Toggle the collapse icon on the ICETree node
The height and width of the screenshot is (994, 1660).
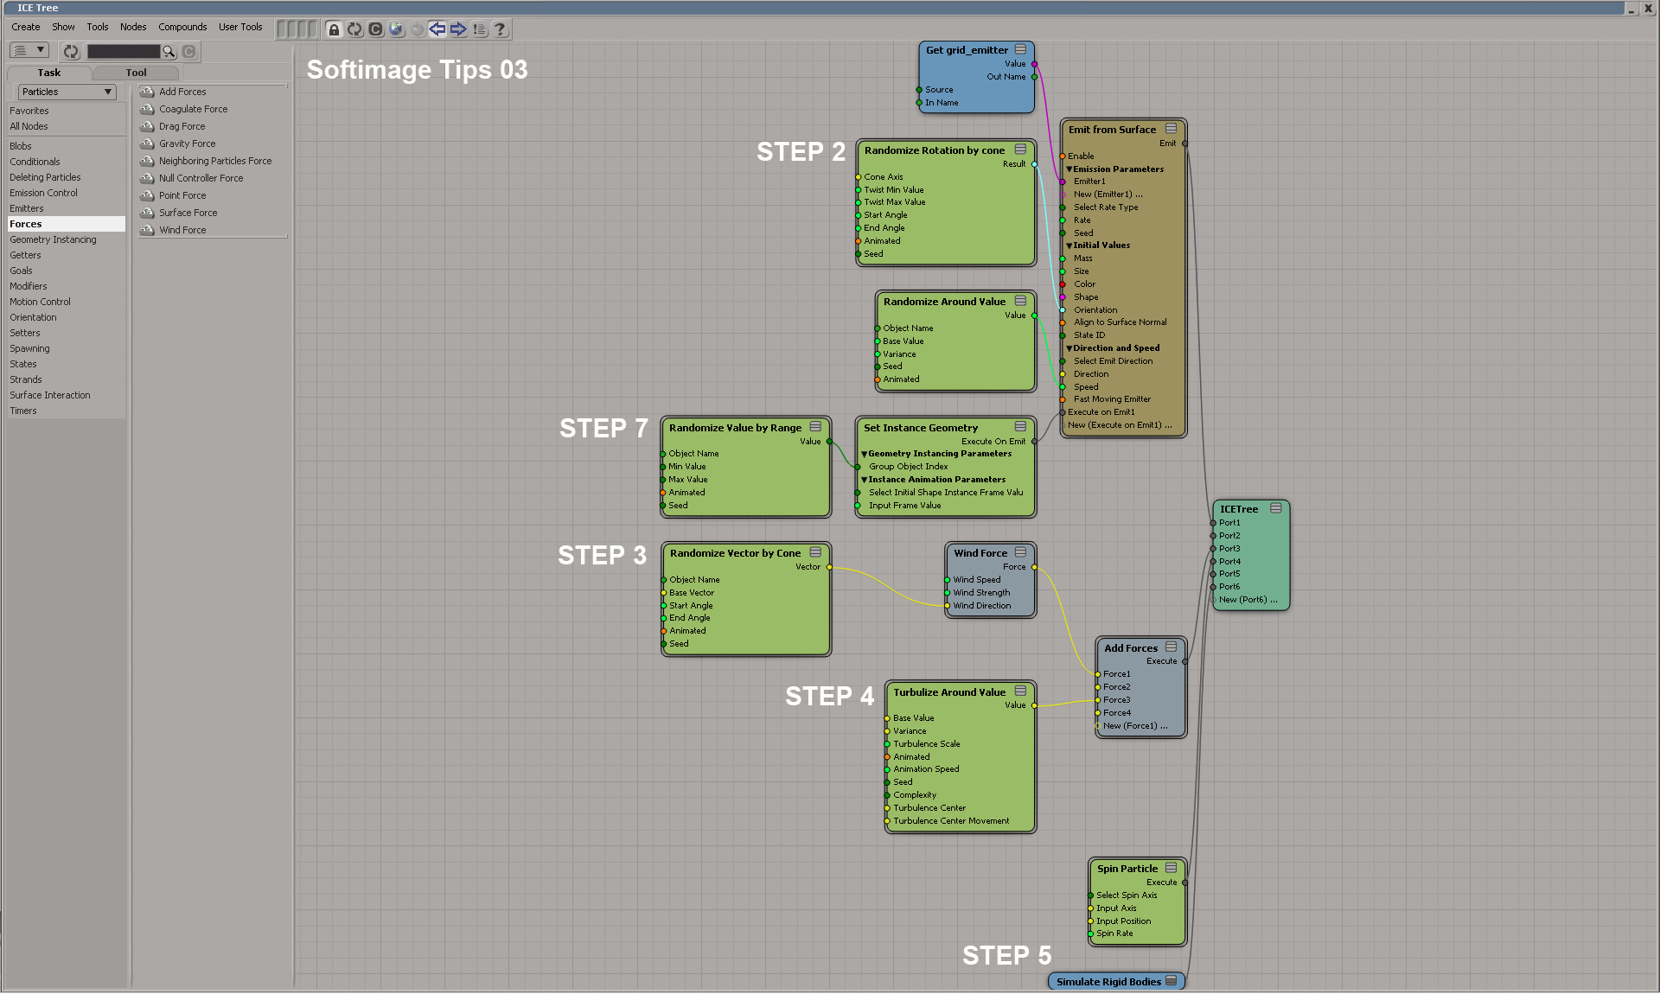point(1275,508)
